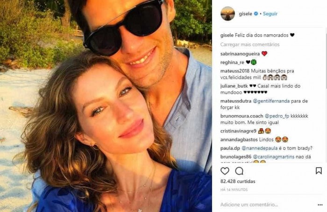327x212 pixels.
Task: Open the three-dot more options menu
Action: 320,205
